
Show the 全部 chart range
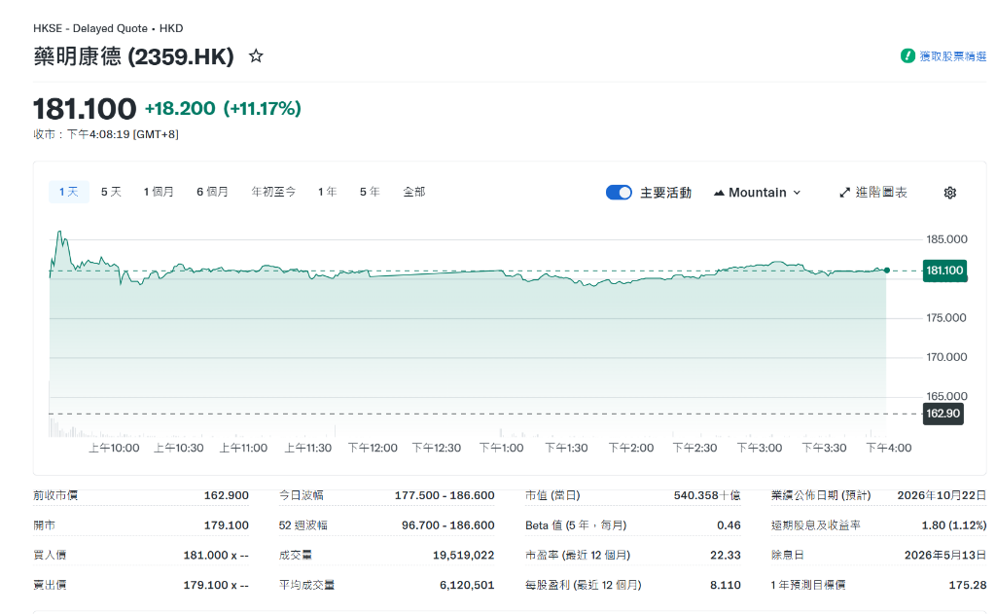pyautogui.click(x=414, y=192)
